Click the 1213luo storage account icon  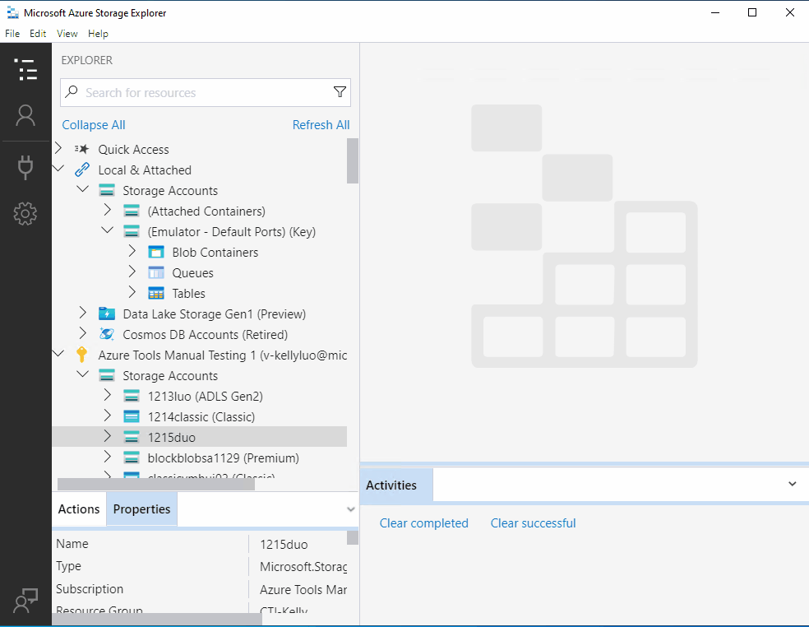tap(132, 396)
